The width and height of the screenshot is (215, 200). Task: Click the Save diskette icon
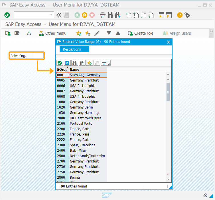pos(66,15)
